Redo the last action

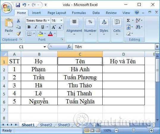[34, 5]
